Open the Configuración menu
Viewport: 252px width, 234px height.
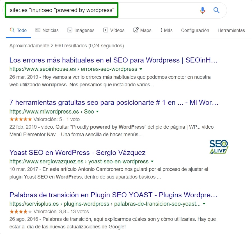[195, 30]
